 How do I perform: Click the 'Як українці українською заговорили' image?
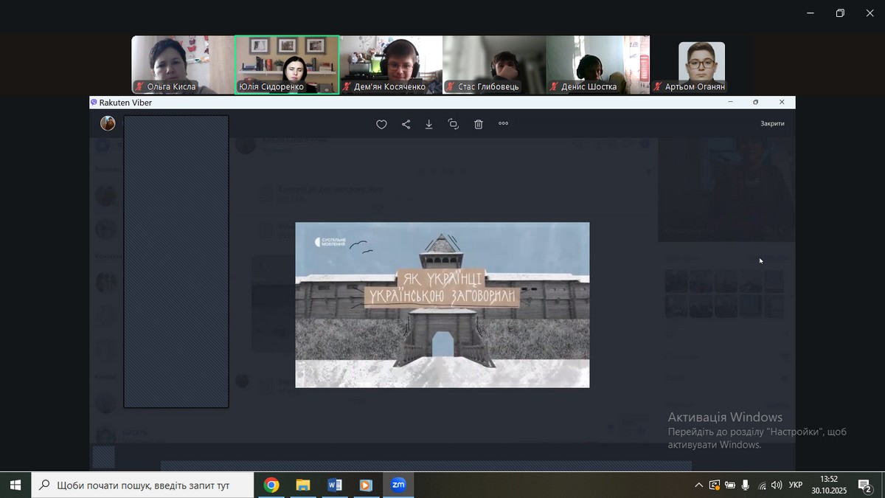[442, 304]
